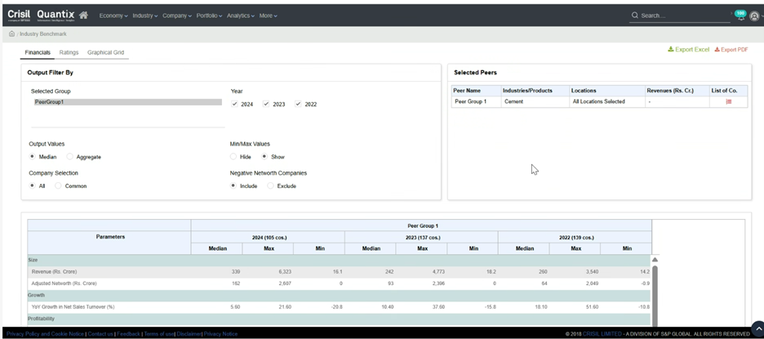Uncheck the 2024 year checkbox

tap(235, 105)
